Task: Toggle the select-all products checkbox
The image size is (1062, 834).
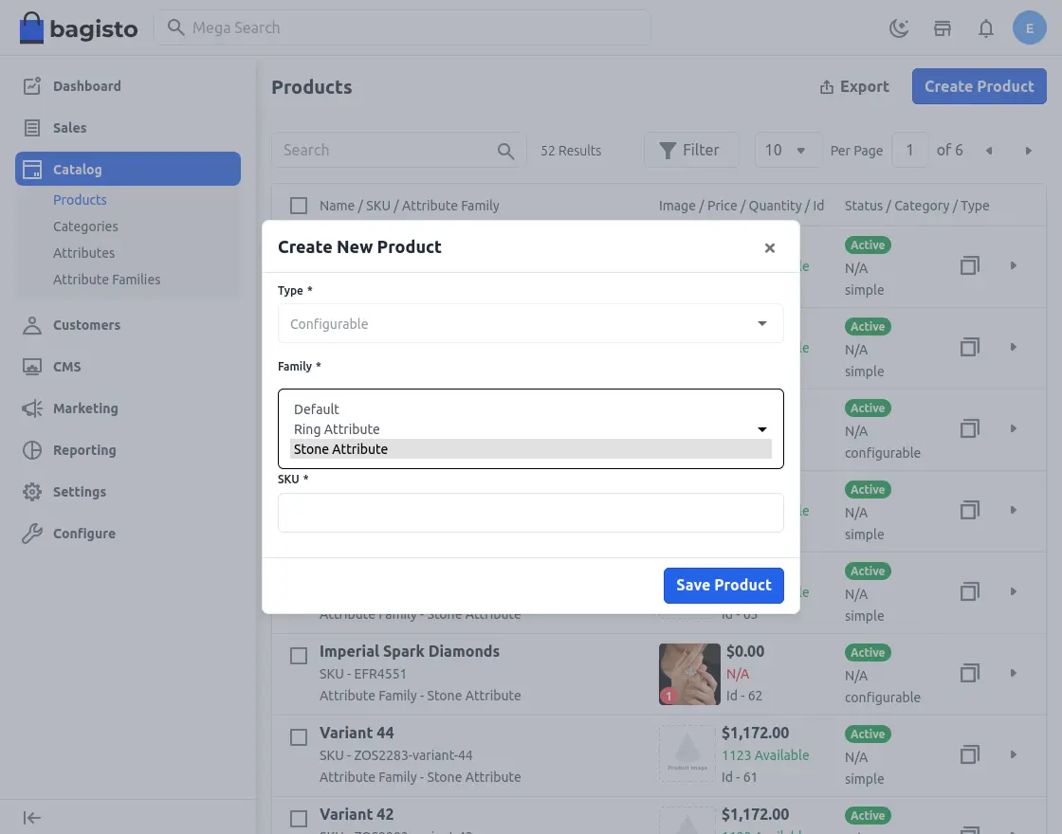Action: (x=299, y=206)
